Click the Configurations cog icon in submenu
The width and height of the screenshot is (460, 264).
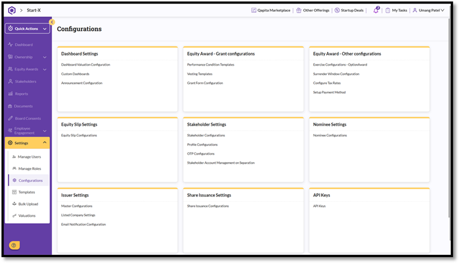pyautogui.click(x=14, y=180)
